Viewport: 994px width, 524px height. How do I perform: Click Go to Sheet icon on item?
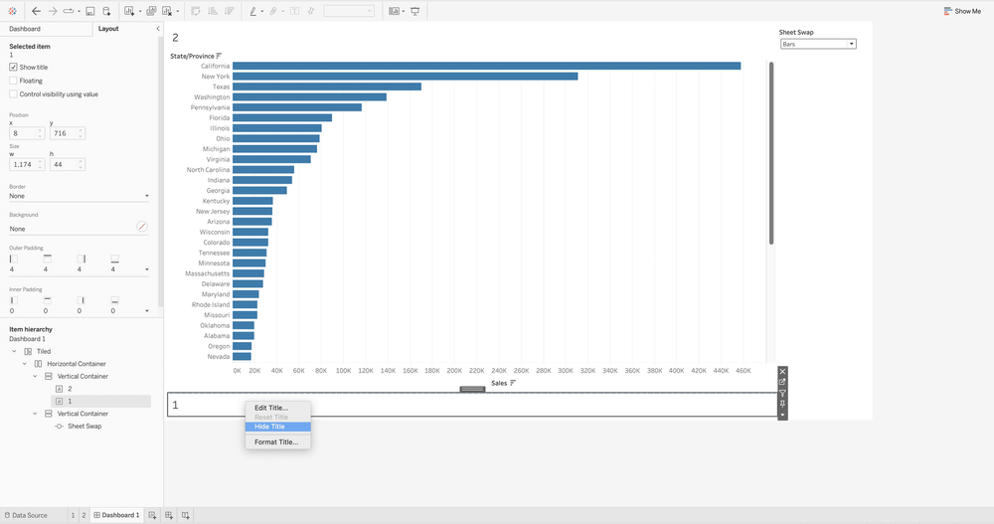(782, 383)
